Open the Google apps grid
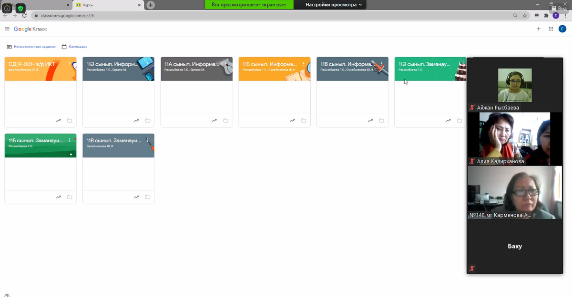572x297 pixels. click(x=551, y=29)
